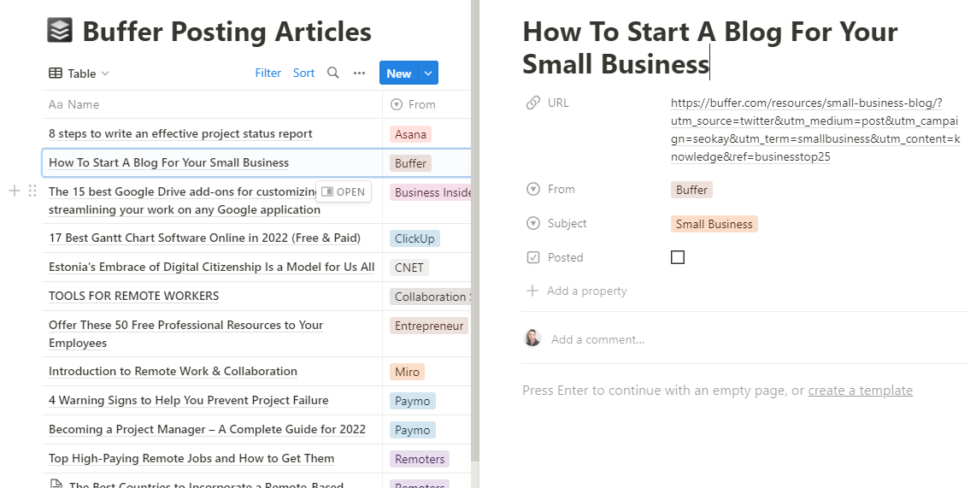Click the Subject property label
976x488 pixels.
pyautogui.click(x=567, y=223)
